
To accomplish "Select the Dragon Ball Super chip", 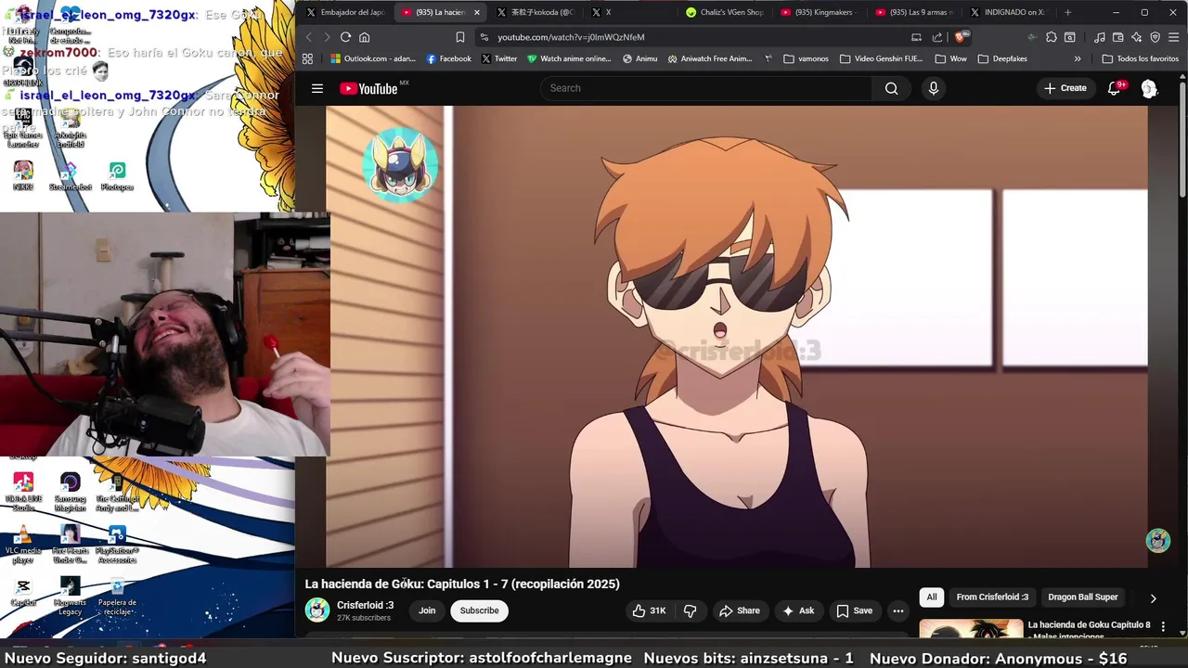I will tap(1083, 597).
